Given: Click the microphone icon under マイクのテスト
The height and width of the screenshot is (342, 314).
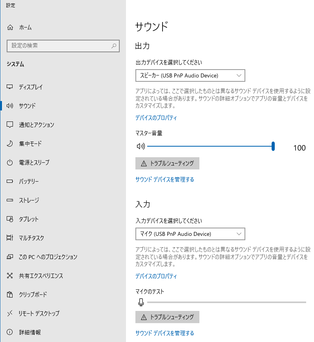Looking at the screenshot, I should 141,302.
